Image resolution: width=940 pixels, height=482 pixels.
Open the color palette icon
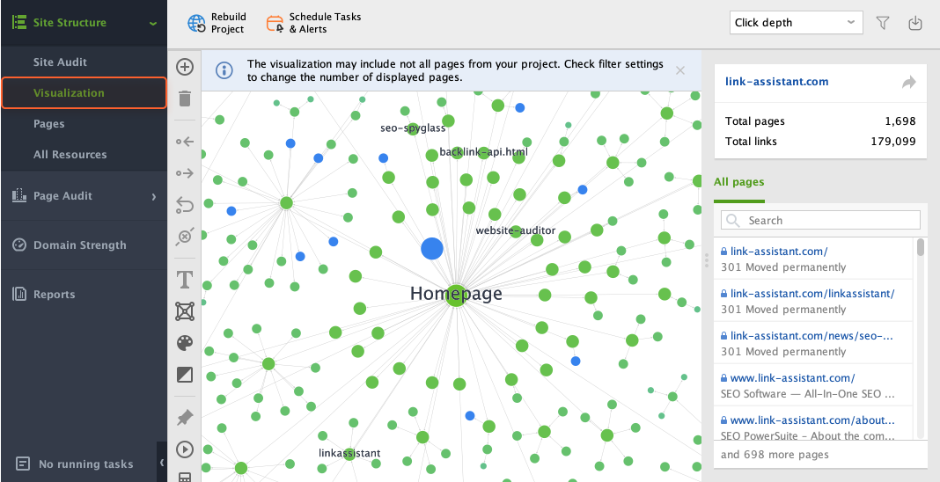pos(185,343)
